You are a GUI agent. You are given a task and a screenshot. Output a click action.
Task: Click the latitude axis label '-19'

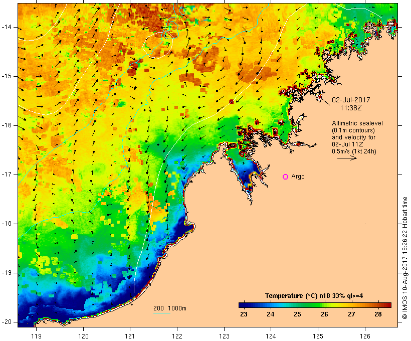pyautogui.click(x=7, y=273)
